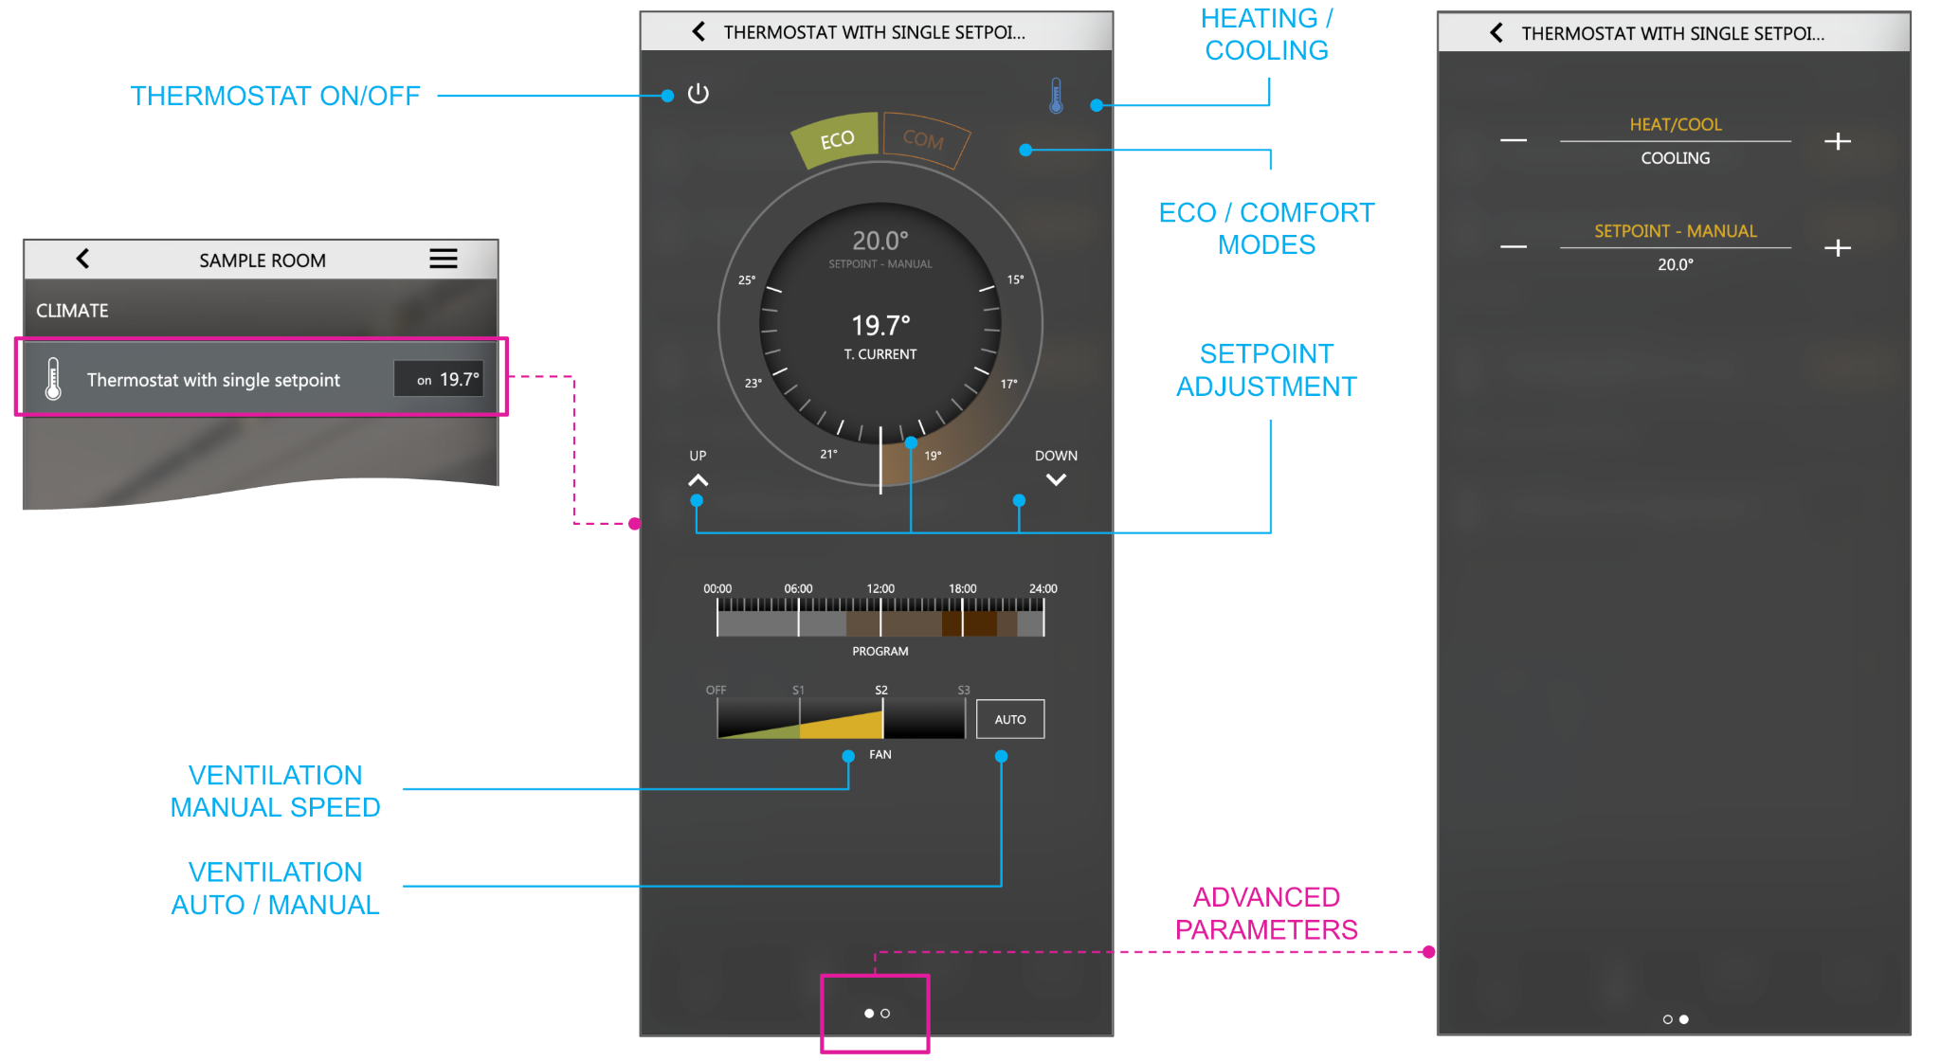Go back from the advanced parameters screen
Screen dimensions: 1941x1061
[x=1497, y=32]
